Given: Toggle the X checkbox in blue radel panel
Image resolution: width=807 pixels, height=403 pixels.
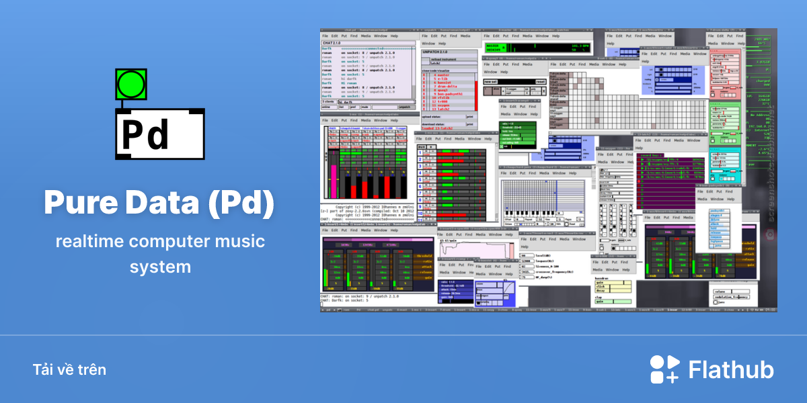Looking at the screenshot, I should 657,80.
